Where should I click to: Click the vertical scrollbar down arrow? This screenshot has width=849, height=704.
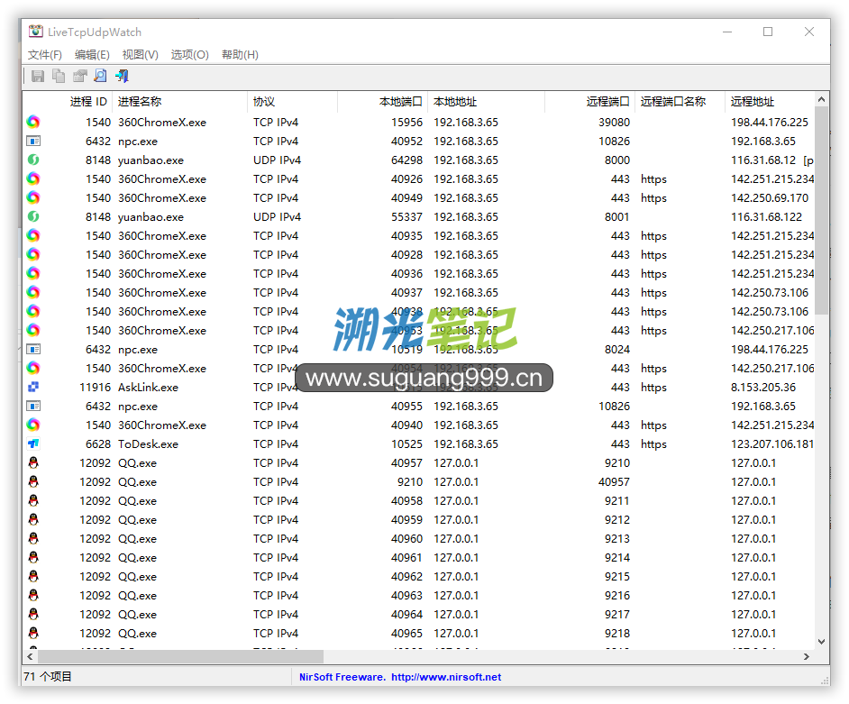click(x=822, y=642)
